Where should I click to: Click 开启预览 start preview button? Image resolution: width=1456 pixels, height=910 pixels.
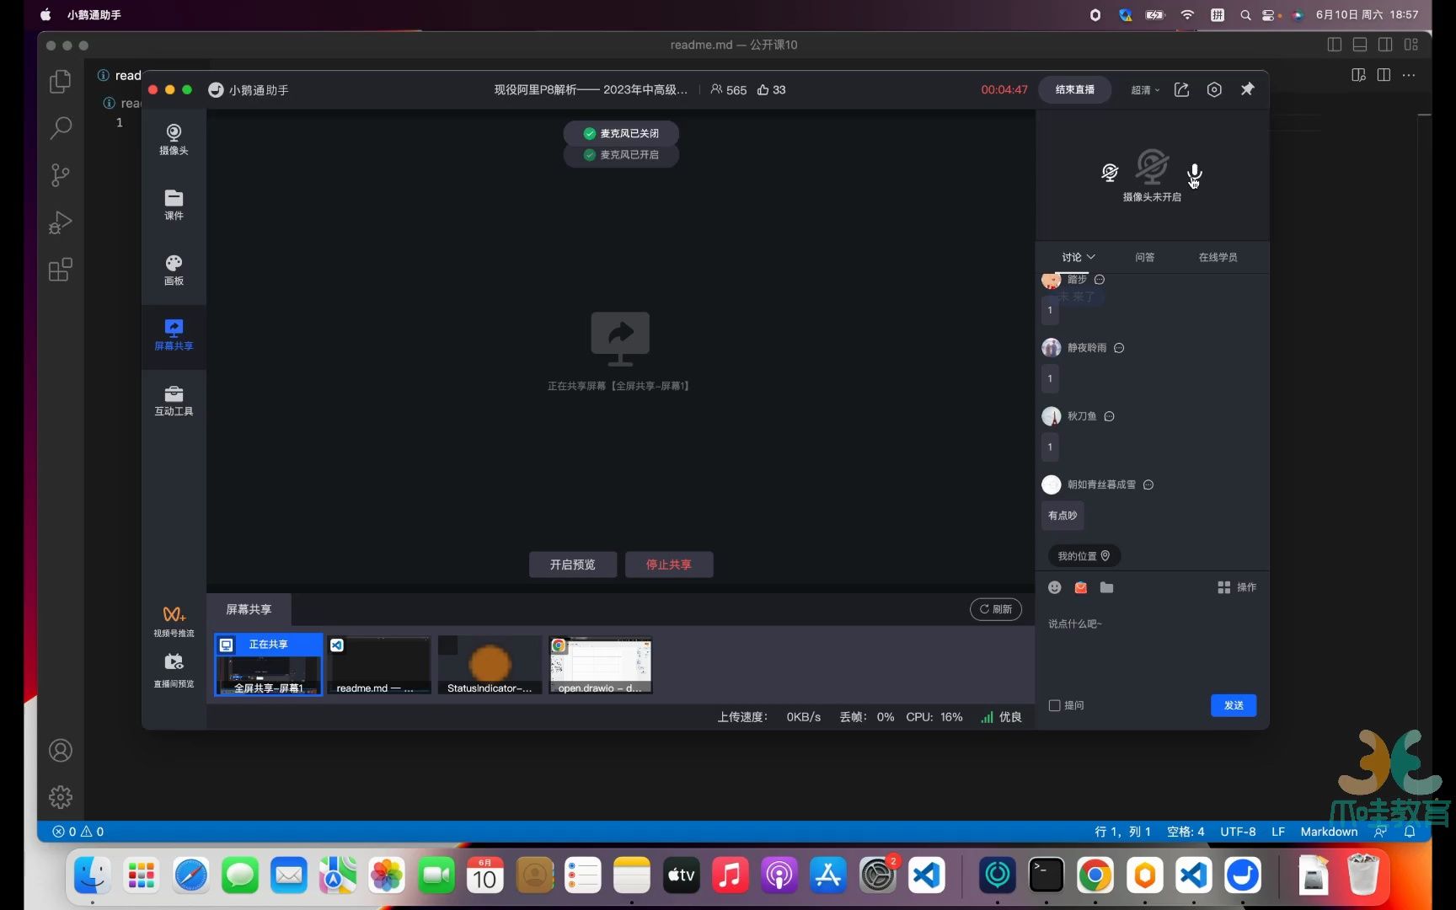[573, 565]
